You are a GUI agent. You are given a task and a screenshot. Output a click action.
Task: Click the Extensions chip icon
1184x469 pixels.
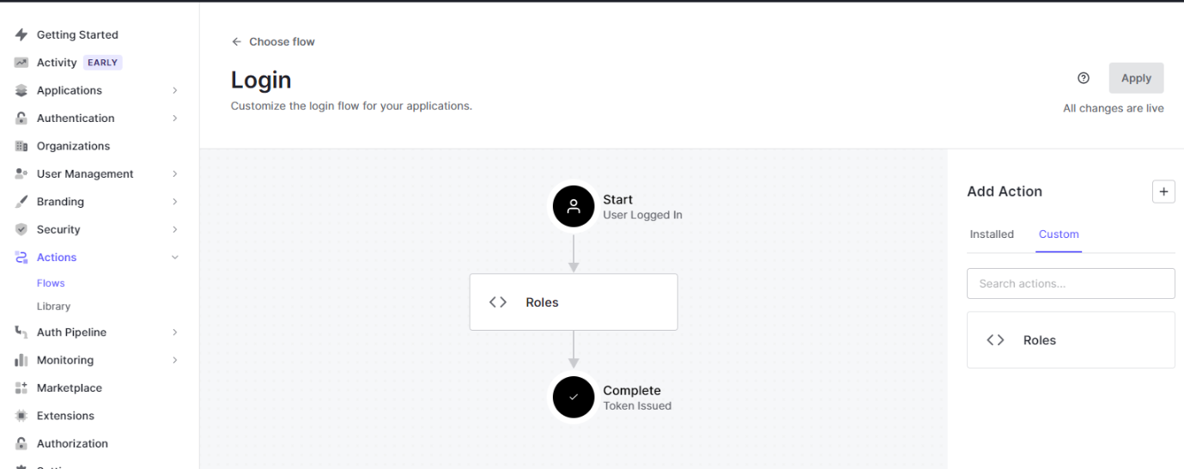pyautogui.click(x=21, y=416)
